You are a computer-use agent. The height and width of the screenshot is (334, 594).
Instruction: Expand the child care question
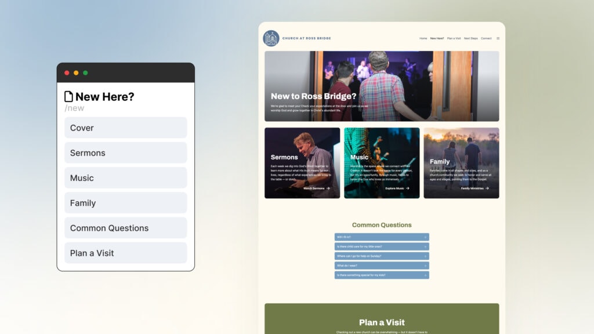[x=381, y=246]
